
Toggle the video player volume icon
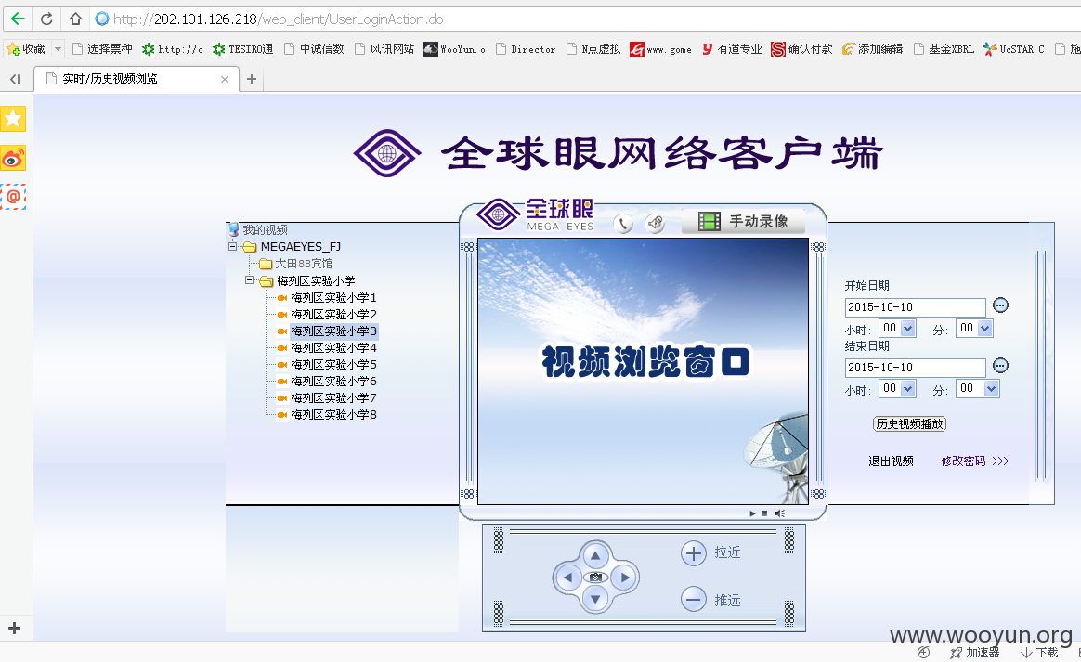pyautogui.click(x=780, y=513)
